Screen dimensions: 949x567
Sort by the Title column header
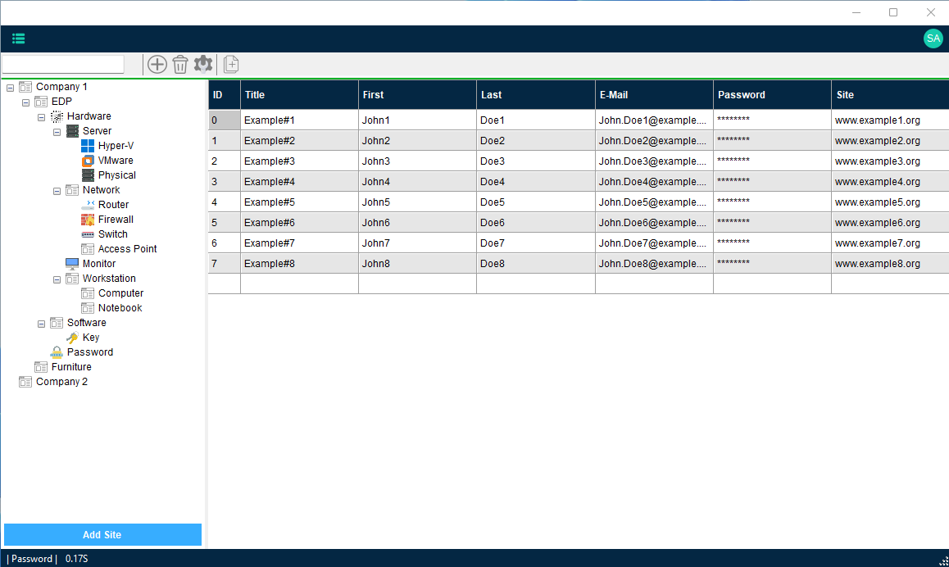pyautogui.click(x=300, y=94)
